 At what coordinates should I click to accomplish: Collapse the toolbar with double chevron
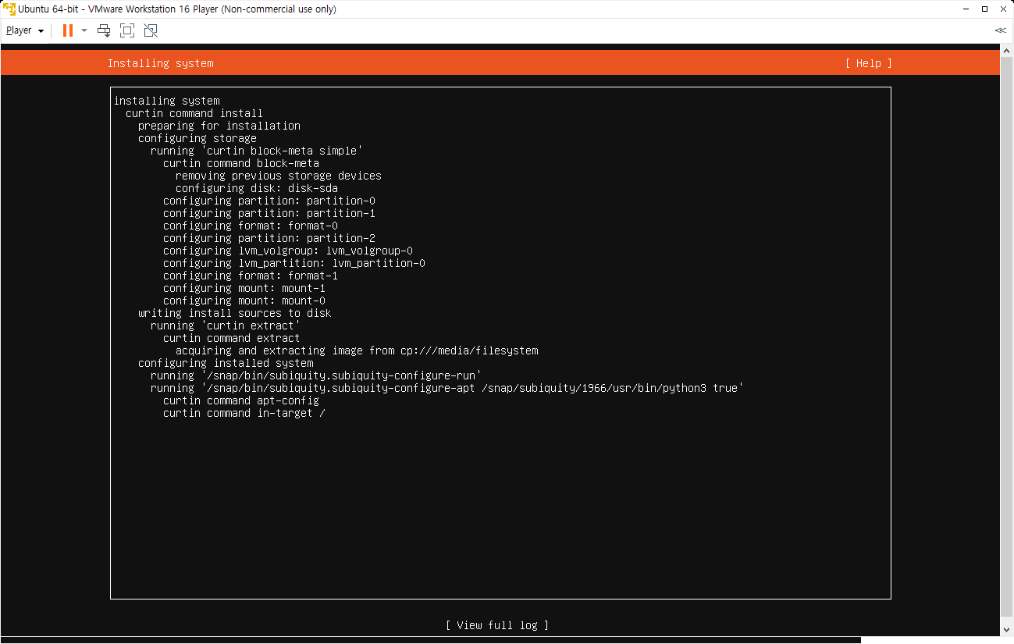[x=1000, y=30]
